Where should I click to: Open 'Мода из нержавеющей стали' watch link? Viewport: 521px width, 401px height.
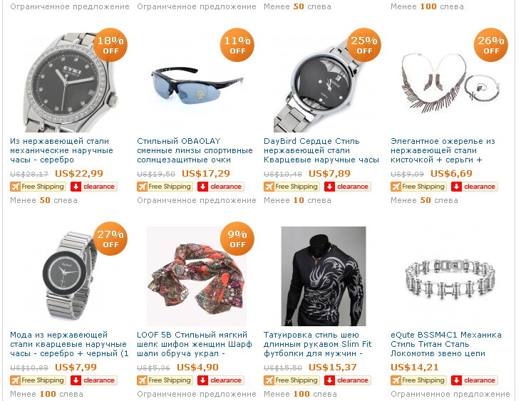(69, 344)
